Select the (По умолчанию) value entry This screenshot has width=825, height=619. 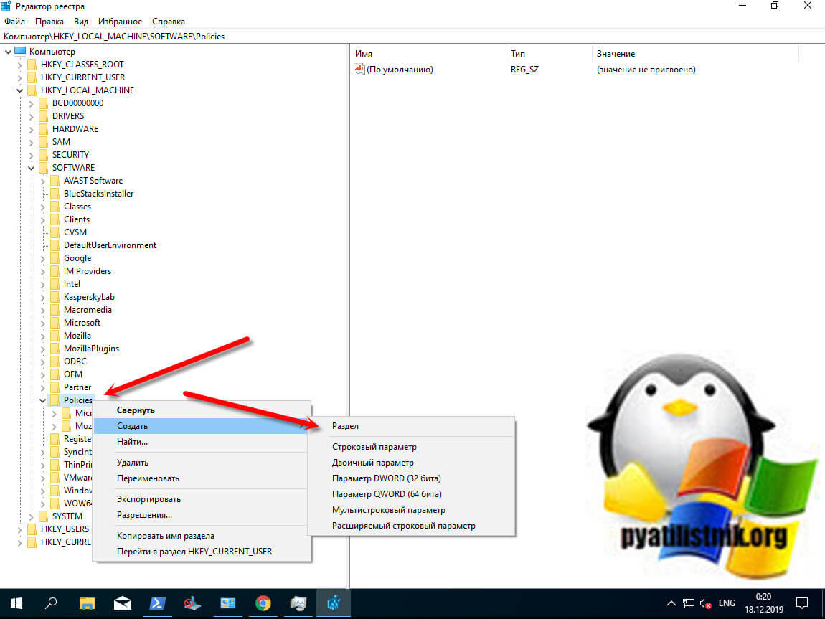399,70
